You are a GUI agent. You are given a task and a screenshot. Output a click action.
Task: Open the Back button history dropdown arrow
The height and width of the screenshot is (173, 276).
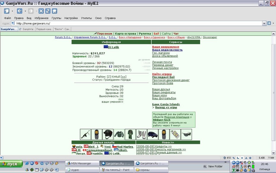pyautogui.click(x=25, y=11)
